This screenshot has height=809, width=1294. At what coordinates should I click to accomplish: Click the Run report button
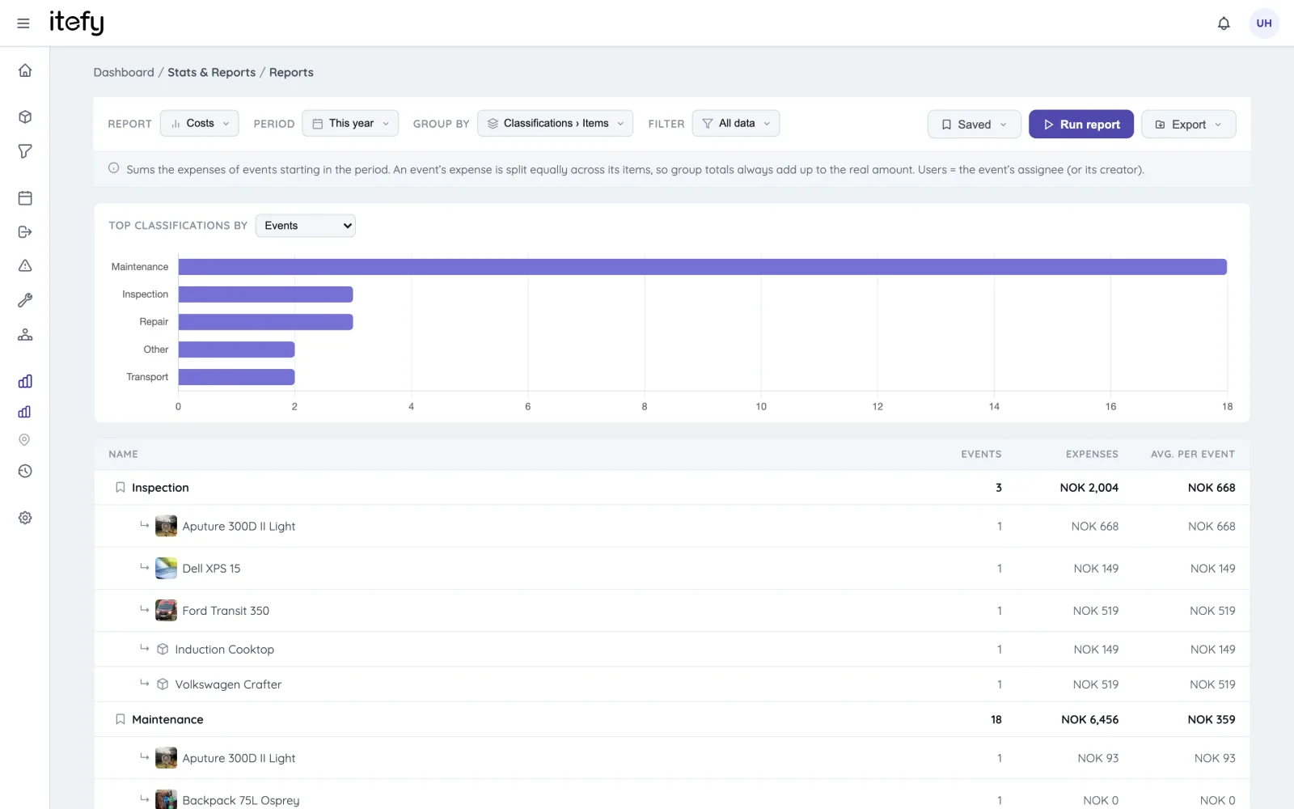[1081, 124]
